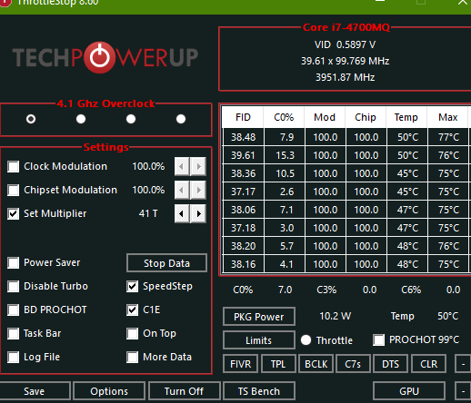This screenshot has width=471, height=403.
Task: Click the minus button beside CLR
Action: coord(463,364)
